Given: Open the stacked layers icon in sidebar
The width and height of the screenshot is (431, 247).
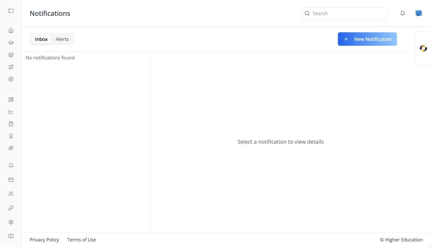Looking at the screenshot, I should pos(11,55).
